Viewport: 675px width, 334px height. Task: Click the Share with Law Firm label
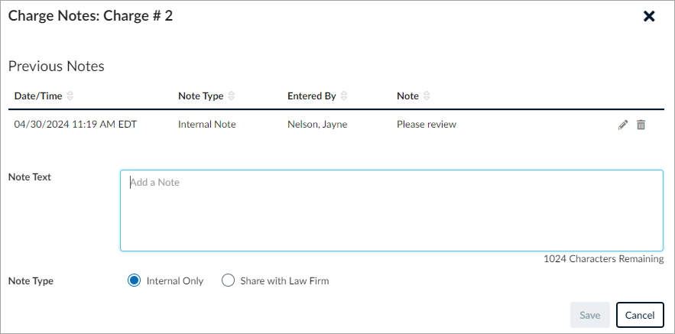click(x=284, y=281)
